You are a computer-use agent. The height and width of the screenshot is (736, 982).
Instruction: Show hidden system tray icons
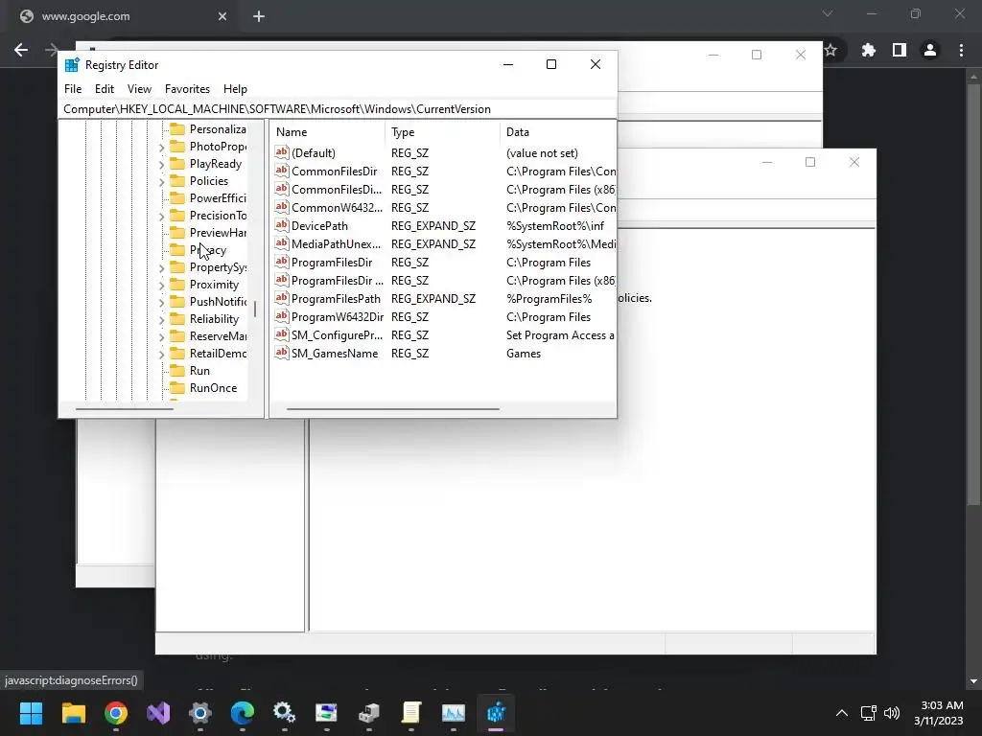842,713
